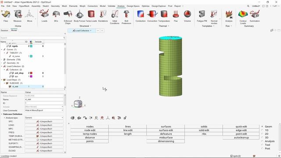
Task: Open the BCs tool
Action: coord(56,16)
